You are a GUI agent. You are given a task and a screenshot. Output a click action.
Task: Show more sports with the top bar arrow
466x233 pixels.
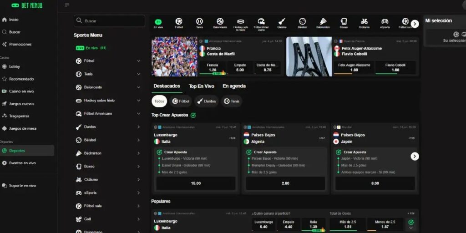click(x=415, y=24)
